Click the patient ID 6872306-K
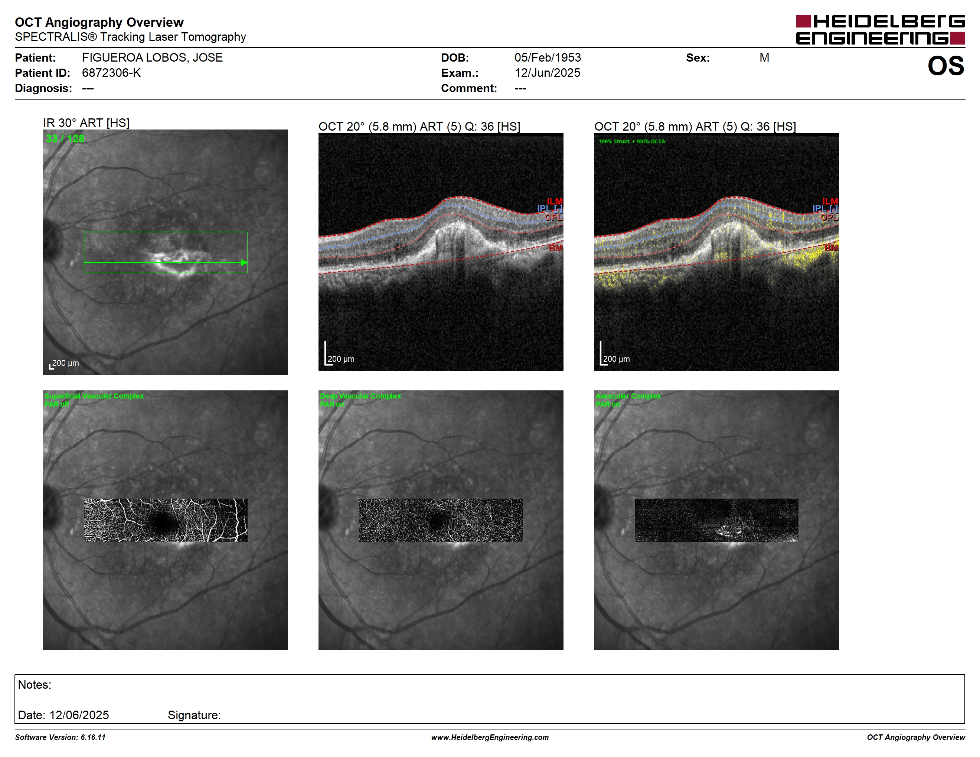This screenshot has height=757, width=980. tap(111, 73)
